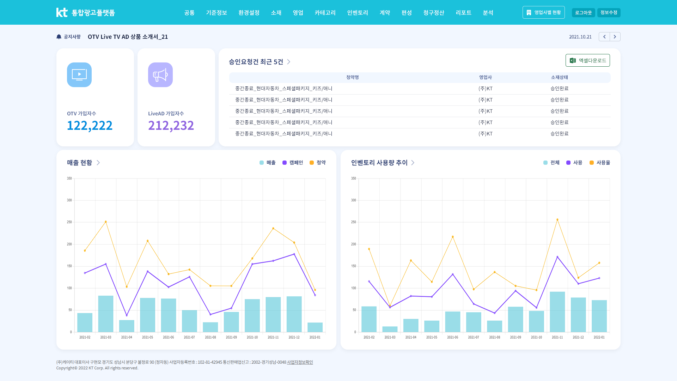677x381 pixels.
Task: Click the 청약 orange legend swatch
Action: coord(312,163)
